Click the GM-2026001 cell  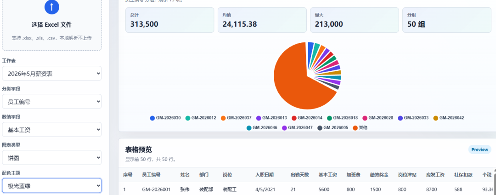pos(156,189)
